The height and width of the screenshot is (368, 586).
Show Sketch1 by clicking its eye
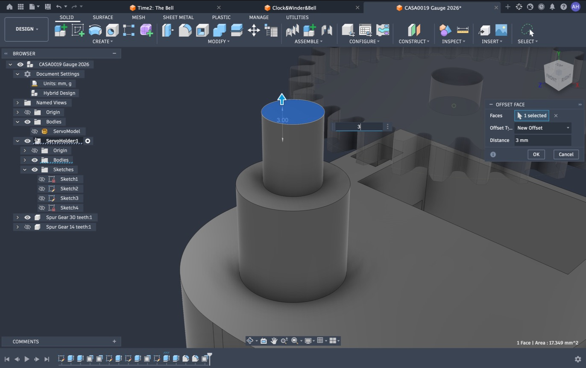tap(42, 179)
